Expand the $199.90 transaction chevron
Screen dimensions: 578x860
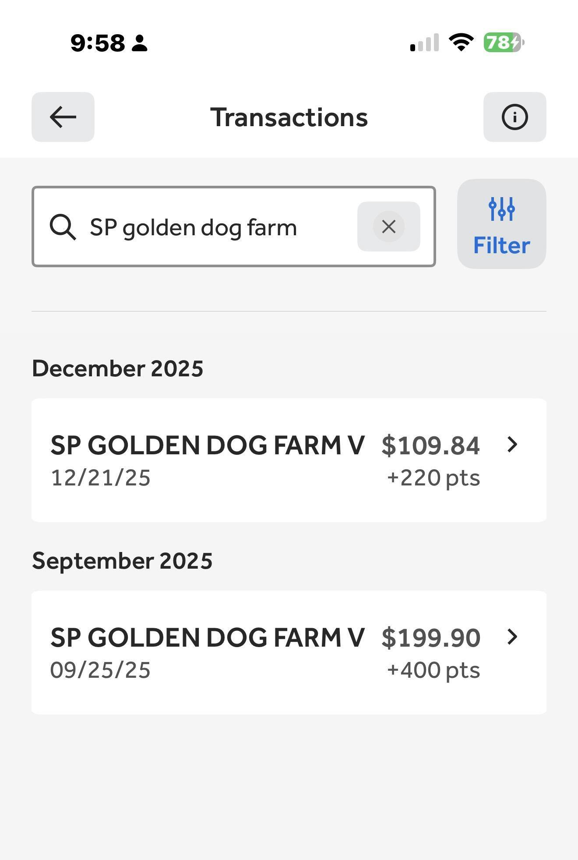click(512, 637)
